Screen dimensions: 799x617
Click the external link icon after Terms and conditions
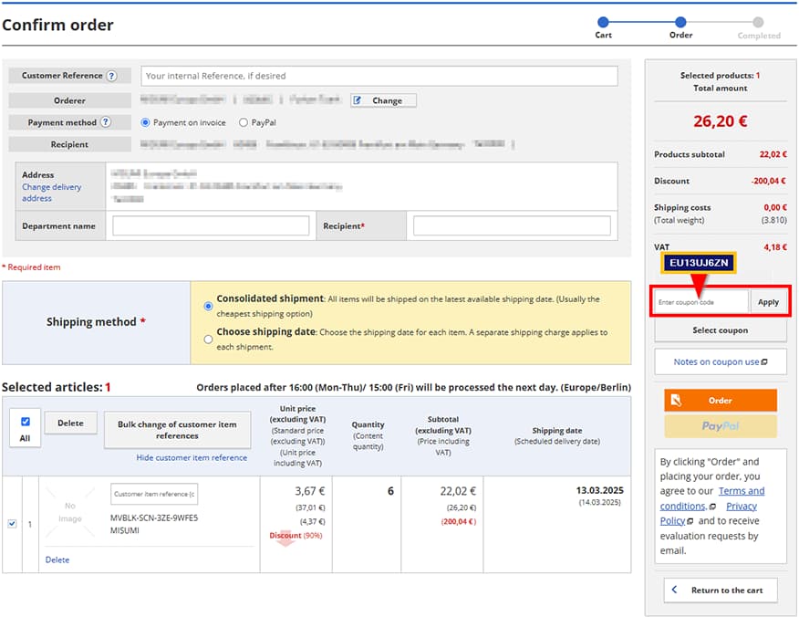(x=712, y=507)
